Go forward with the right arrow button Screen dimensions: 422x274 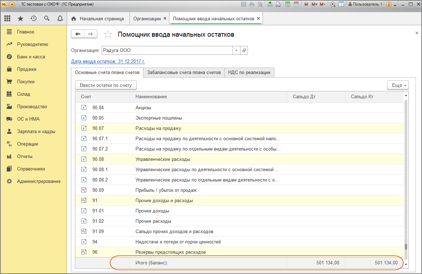point(91,34)
